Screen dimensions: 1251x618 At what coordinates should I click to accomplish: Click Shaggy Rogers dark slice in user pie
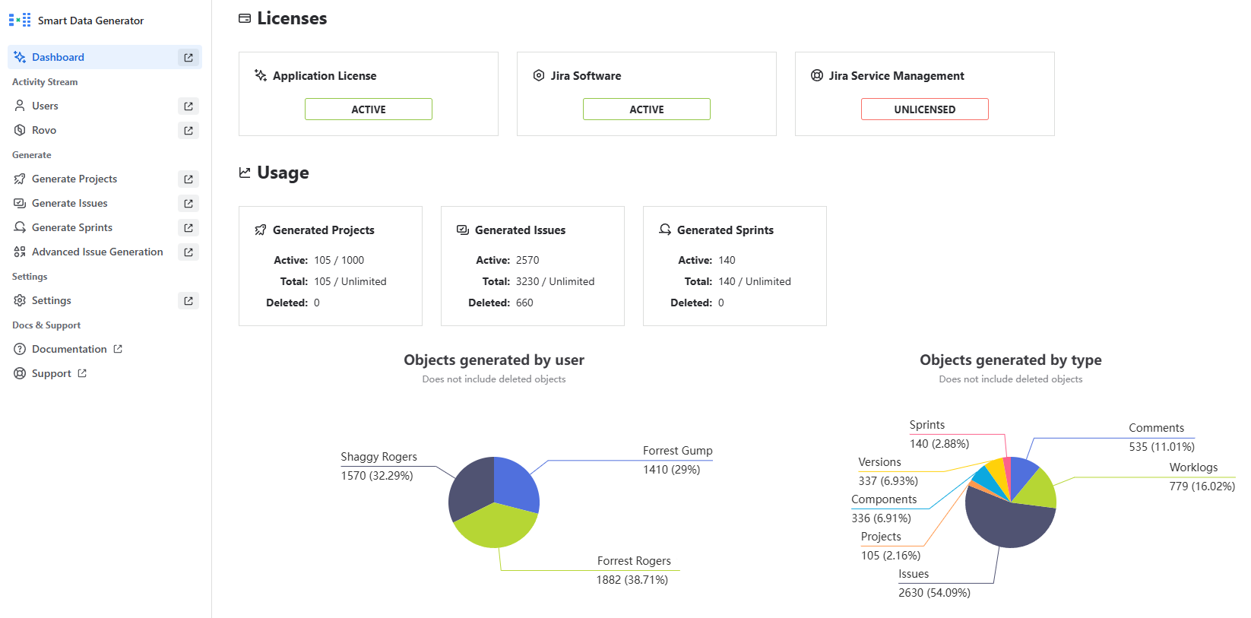pyautogui.click(x=471, y=490)
